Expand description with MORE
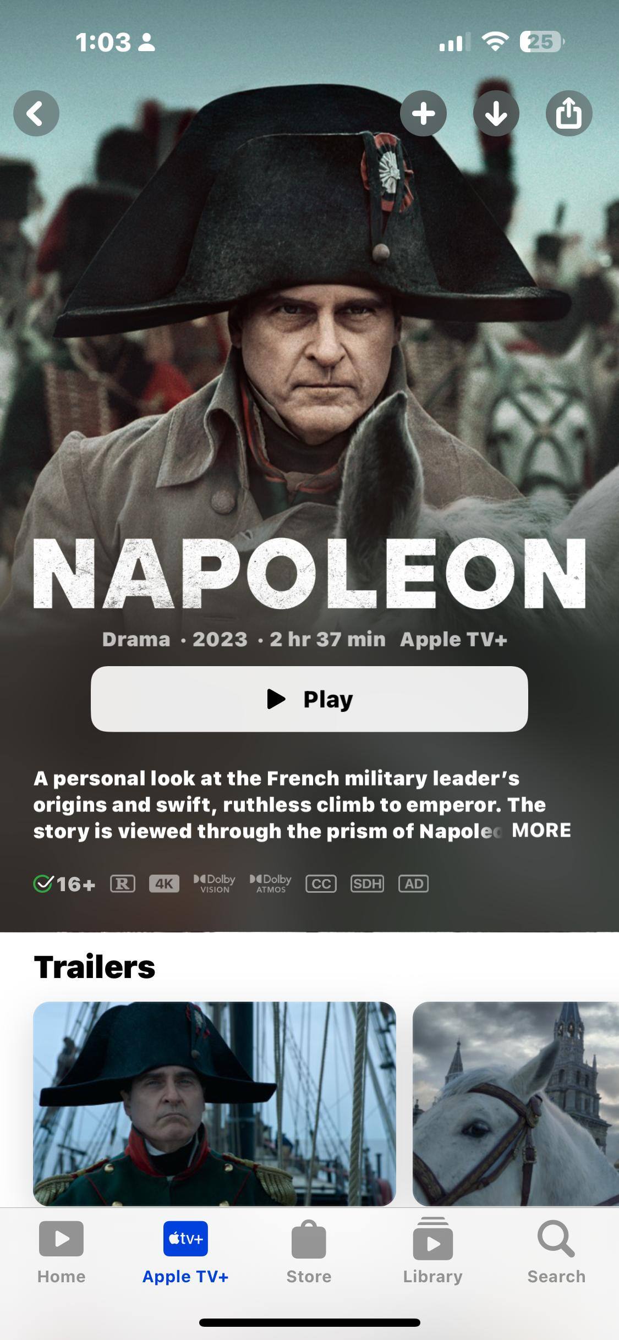Image resolution: width=619 pixels, height=1340 pixels. click(541, 830)
